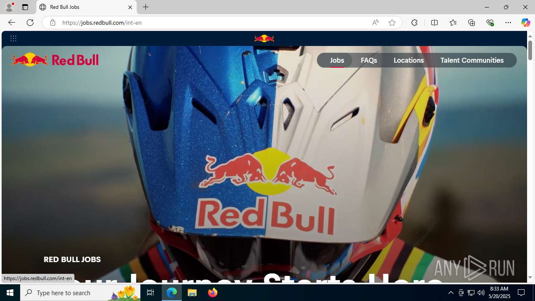
Task: Click the RED BULL JOBS heading text
Action: (x=72, y=260)
